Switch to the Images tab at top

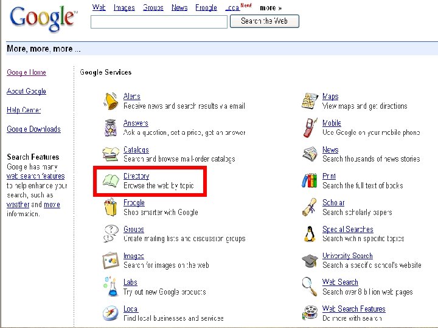point(124,7)
